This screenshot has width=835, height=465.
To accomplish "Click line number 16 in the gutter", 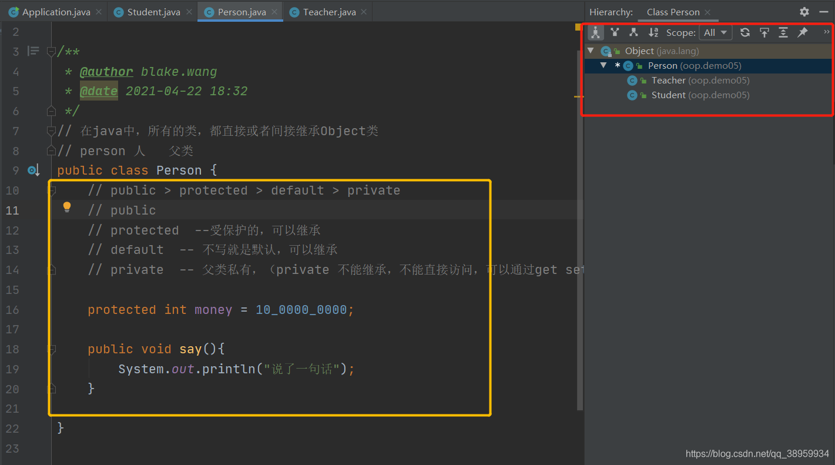I will click(x=12, y=310).
